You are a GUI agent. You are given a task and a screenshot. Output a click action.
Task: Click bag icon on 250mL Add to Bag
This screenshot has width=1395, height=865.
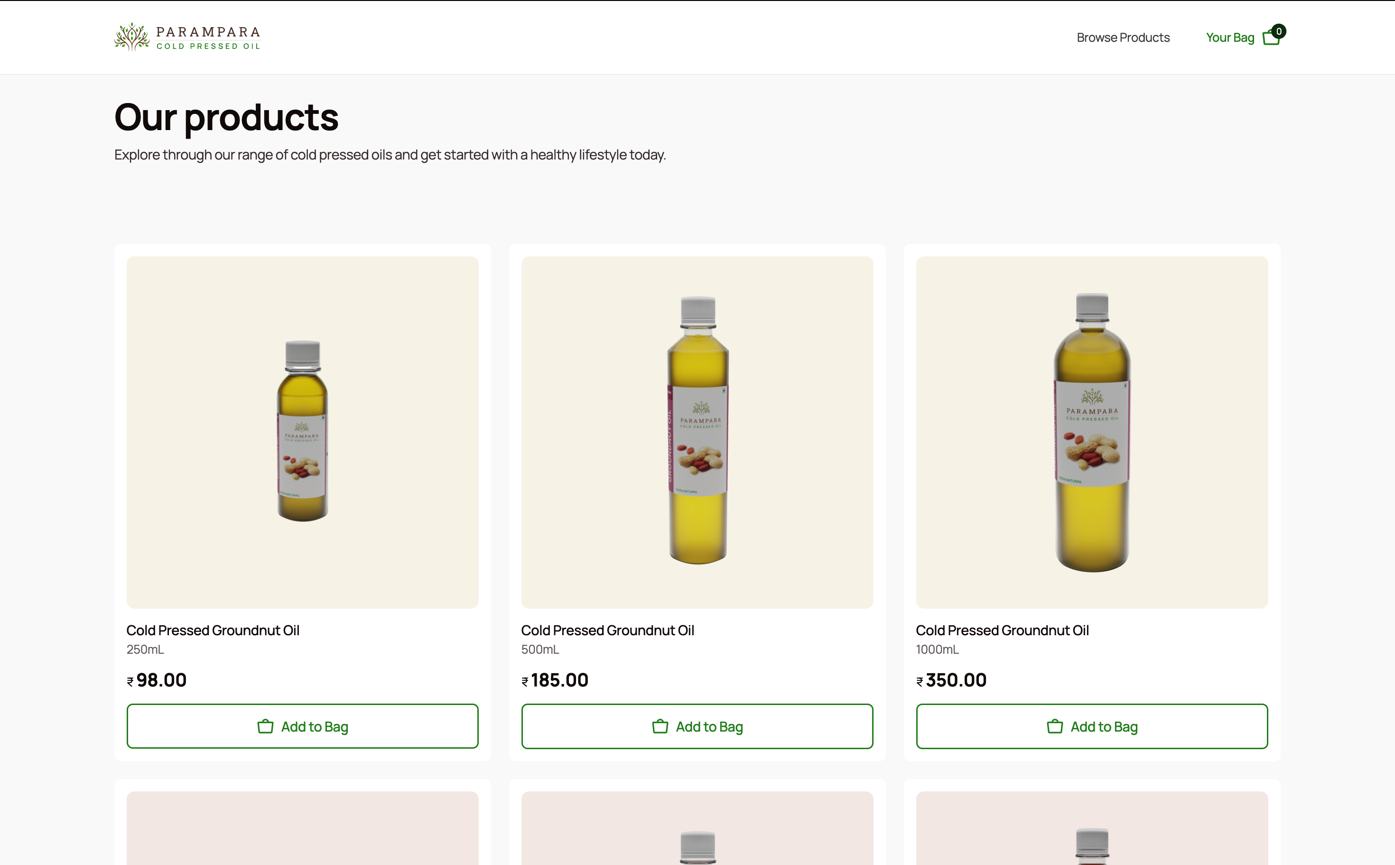coord(265,726)
